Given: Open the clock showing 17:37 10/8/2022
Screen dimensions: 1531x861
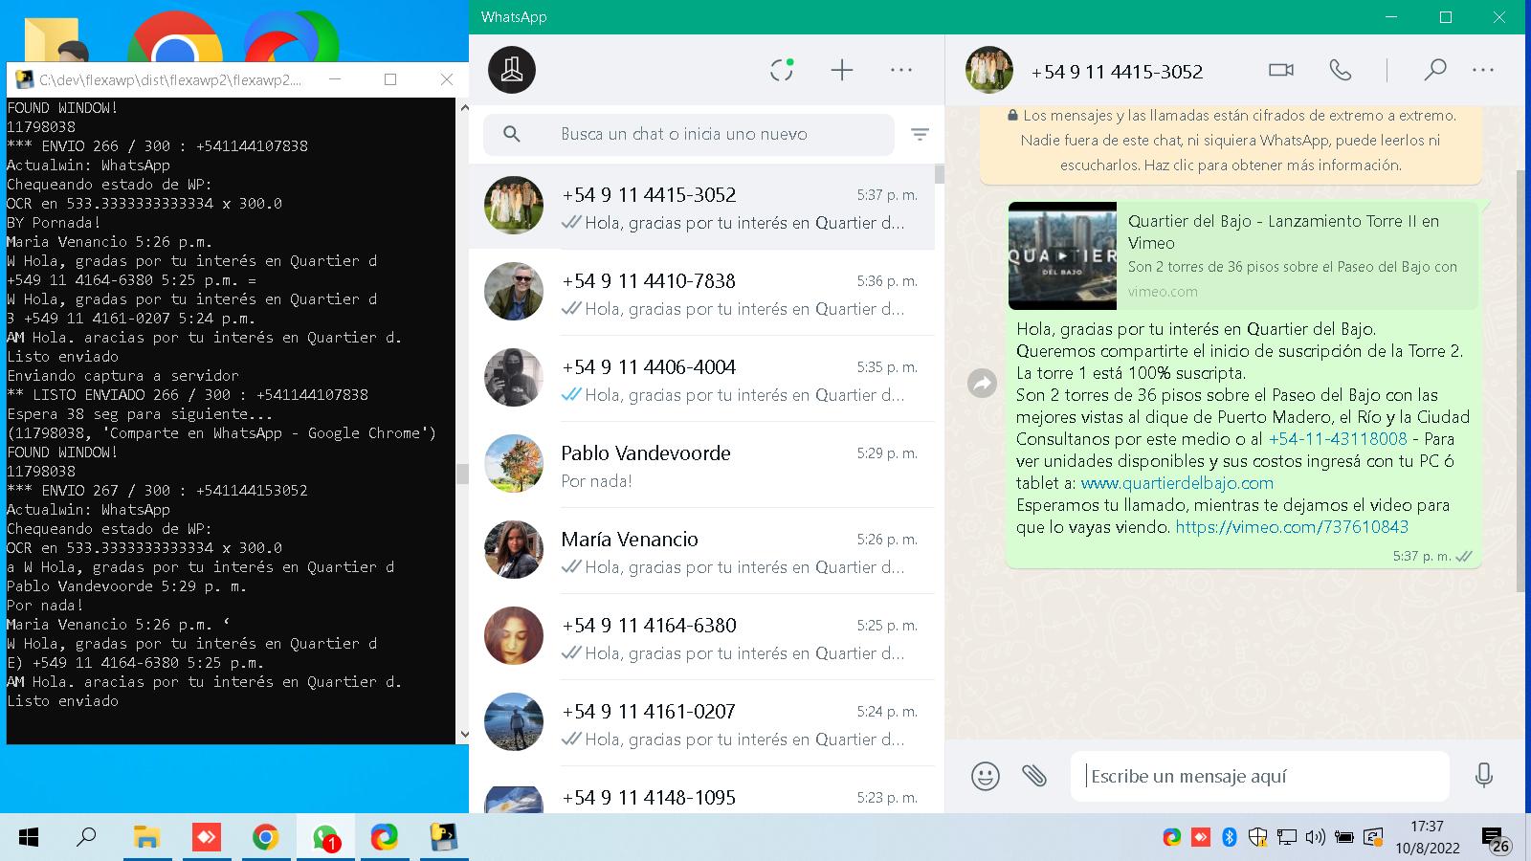Looking at the screenshot, I should pyautogui.click(x=1428, y=837).
